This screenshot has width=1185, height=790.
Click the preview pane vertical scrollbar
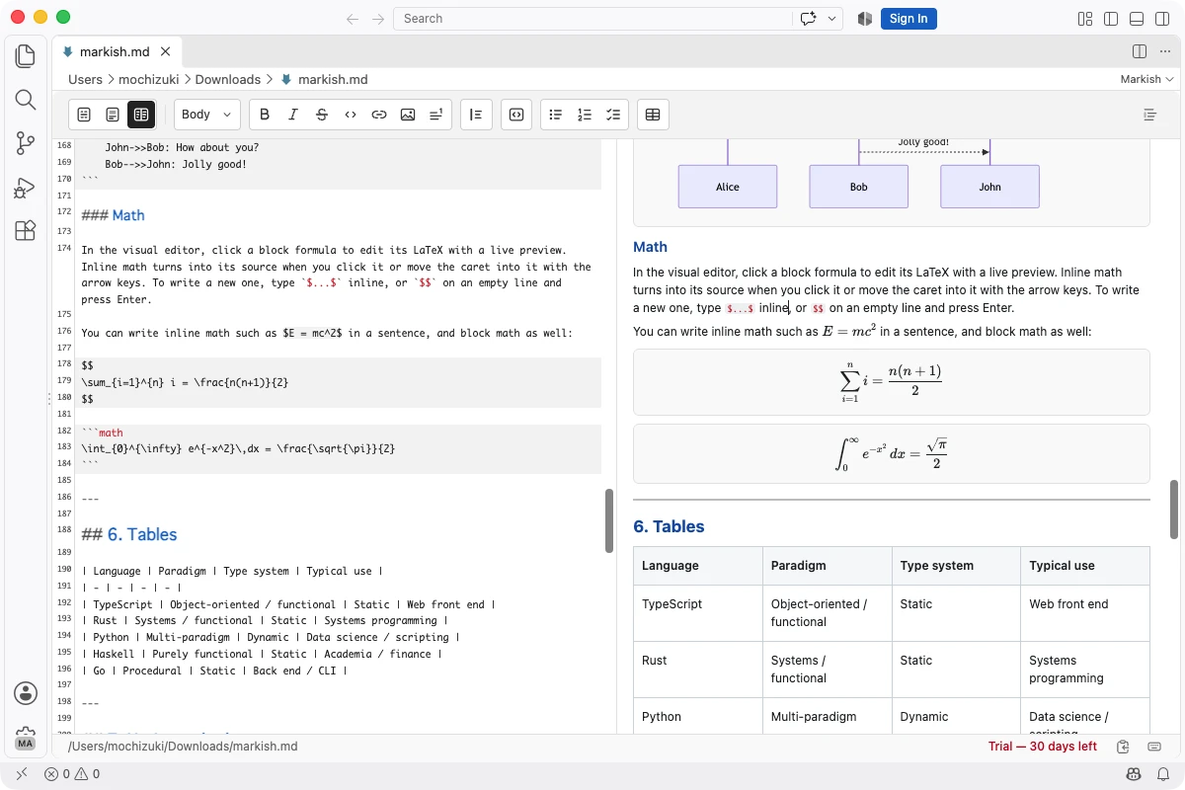[1174, 510]
